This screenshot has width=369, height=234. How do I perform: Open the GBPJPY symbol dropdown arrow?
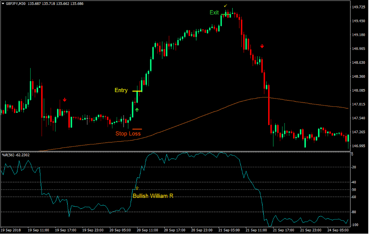4,3
